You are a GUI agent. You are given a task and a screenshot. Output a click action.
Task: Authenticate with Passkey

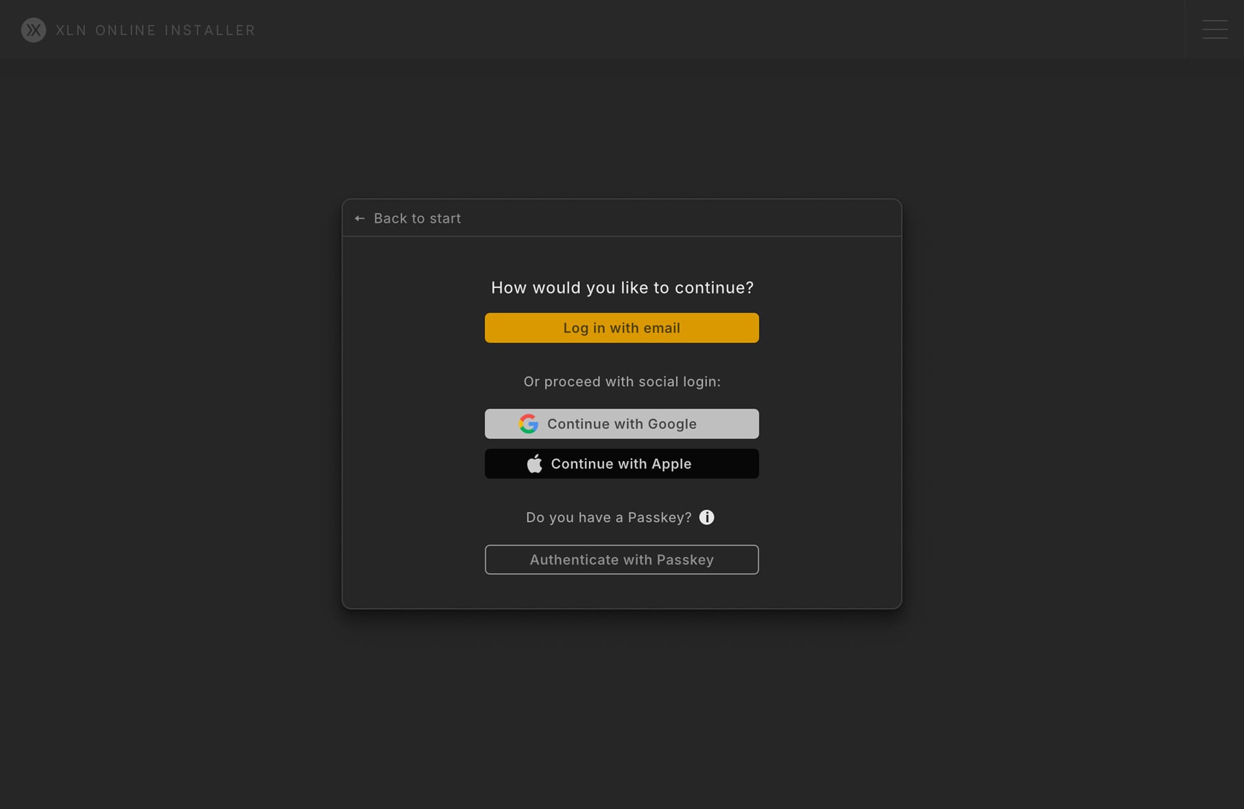pyautogui.click(x=621, y=560)
